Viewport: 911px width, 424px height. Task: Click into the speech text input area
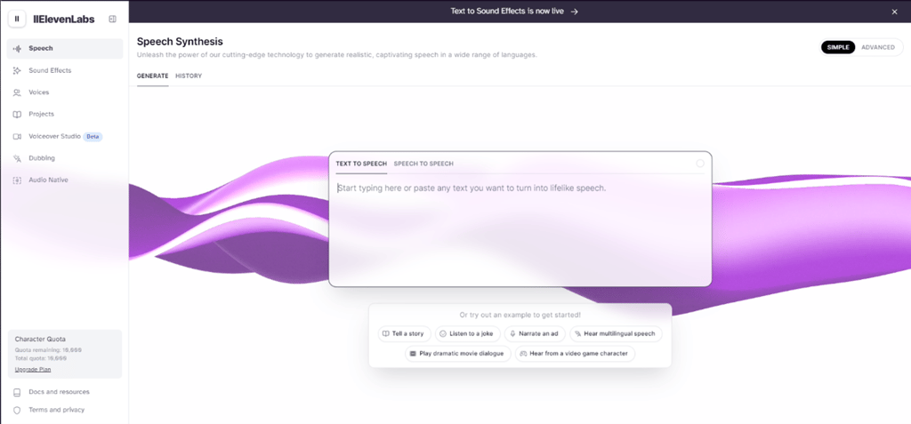tap(520, 229)
